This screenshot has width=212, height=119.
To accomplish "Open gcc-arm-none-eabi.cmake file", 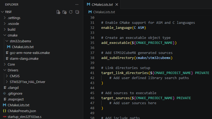I will [30, 53].
